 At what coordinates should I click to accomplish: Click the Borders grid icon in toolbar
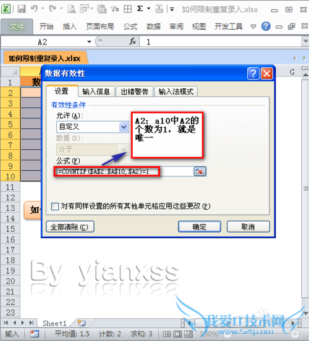pos(127,9)
